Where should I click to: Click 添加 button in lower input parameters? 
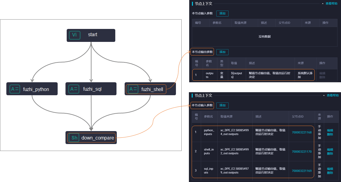click(222, 105)
